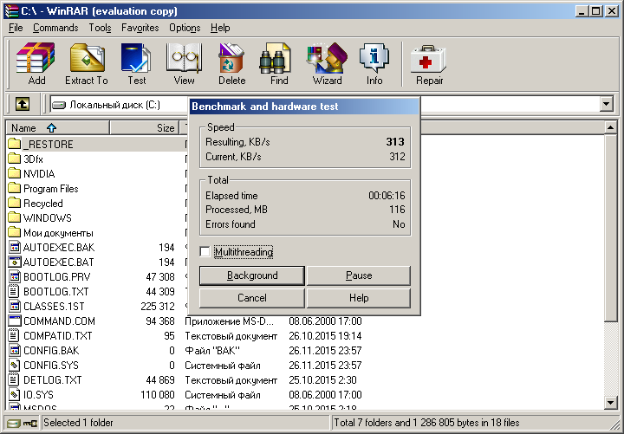Click the vertical scrollbar down arrow
Image resolution: width=624 pixels, height=434 pixels.
pos(611,407)
